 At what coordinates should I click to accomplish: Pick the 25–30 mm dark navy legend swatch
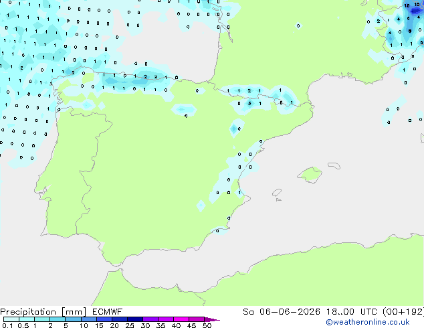coord(135,319)
